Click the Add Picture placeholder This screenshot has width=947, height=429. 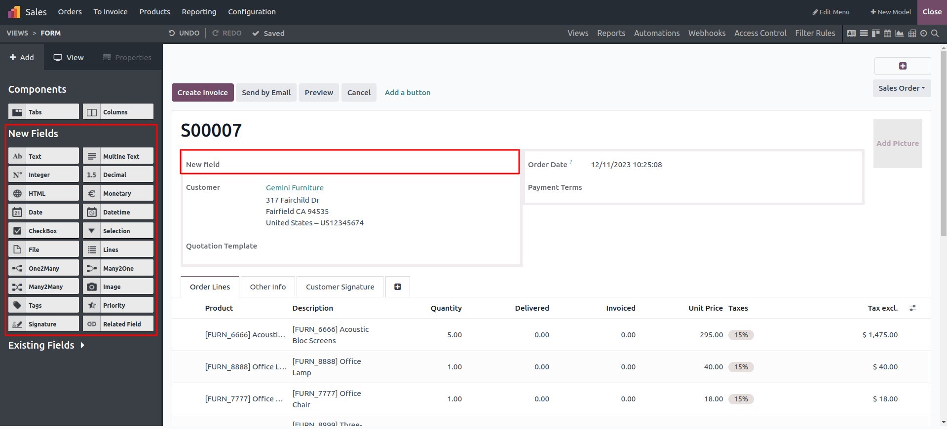click(x=898, y=143)
